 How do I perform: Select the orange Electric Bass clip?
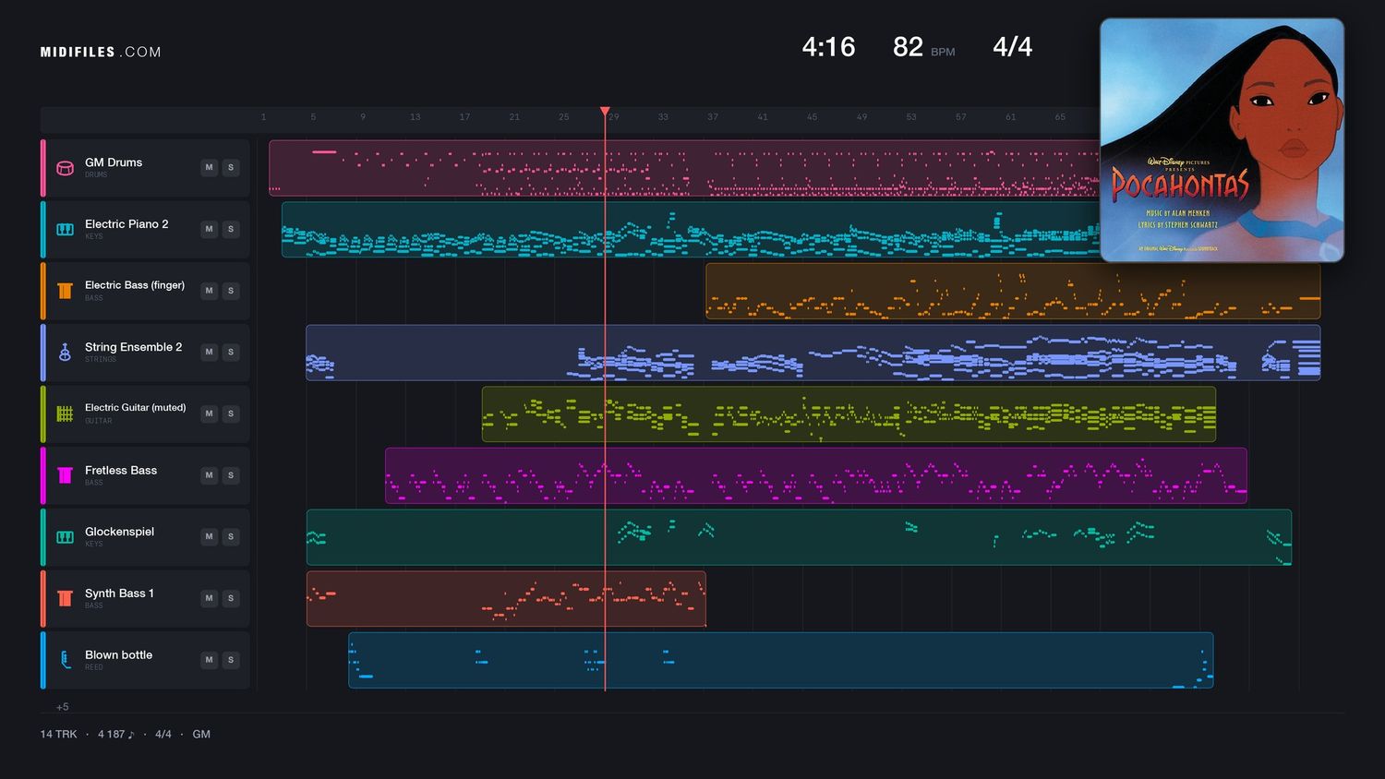pyautogui.click(x=1013, y=291)
